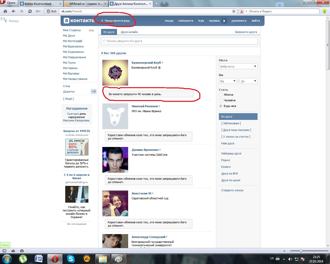Viewport: 330px width, 264px height.
Task: Expand the menu arrow beside Николай Романов
Action: 159,106
